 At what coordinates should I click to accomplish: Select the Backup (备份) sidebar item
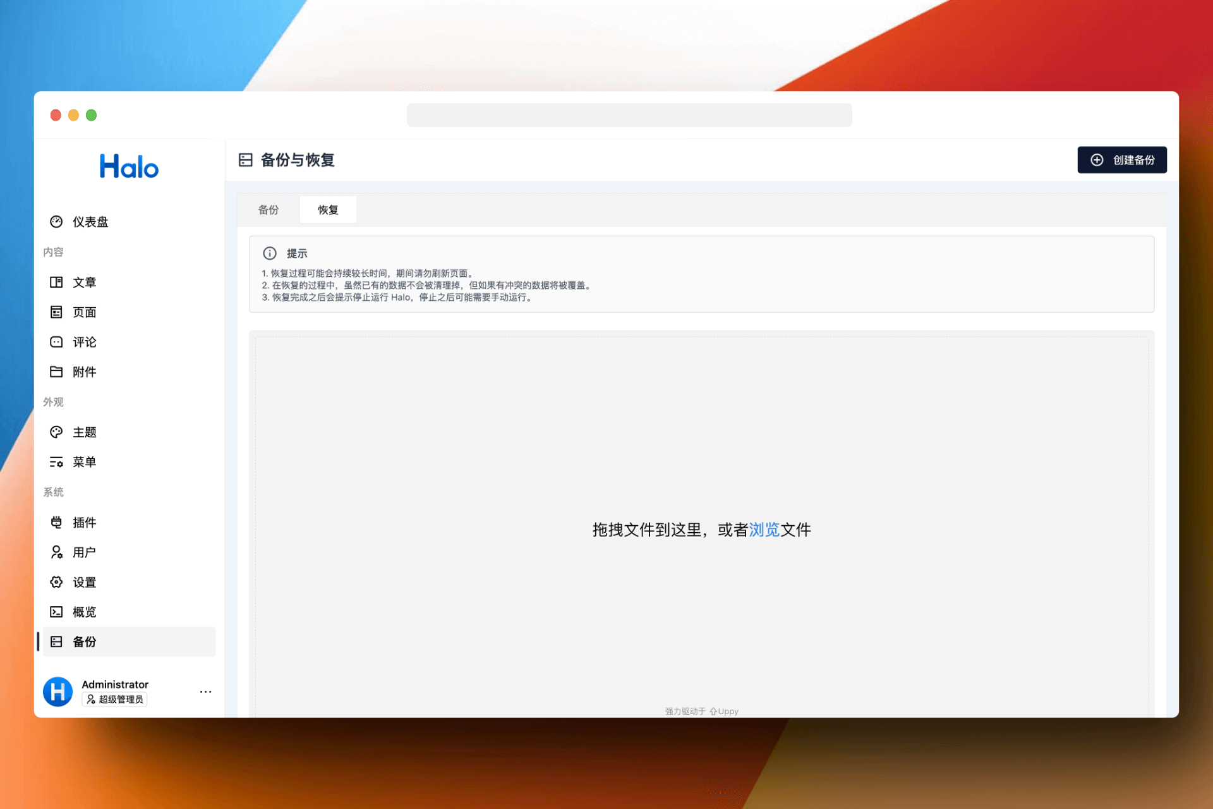pyautogui.click(x=84, y=642)
